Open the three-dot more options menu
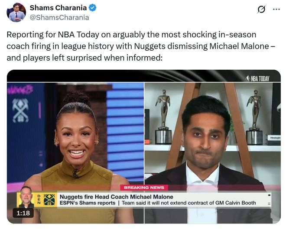The image size is (286, 233). [276, 9]
